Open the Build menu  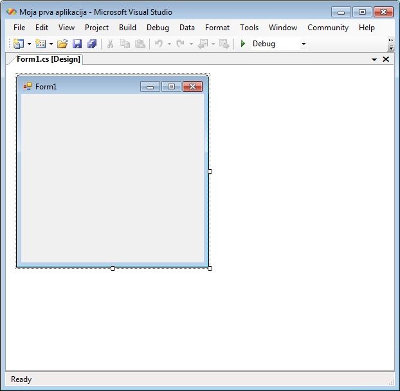click(x=127, y=28)
